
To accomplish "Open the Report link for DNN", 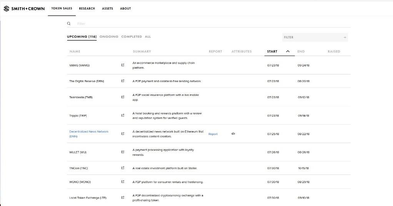I will coord(213,134).
